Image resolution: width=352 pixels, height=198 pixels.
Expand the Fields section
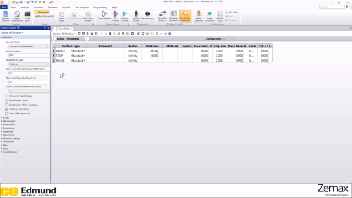(2, 118)
